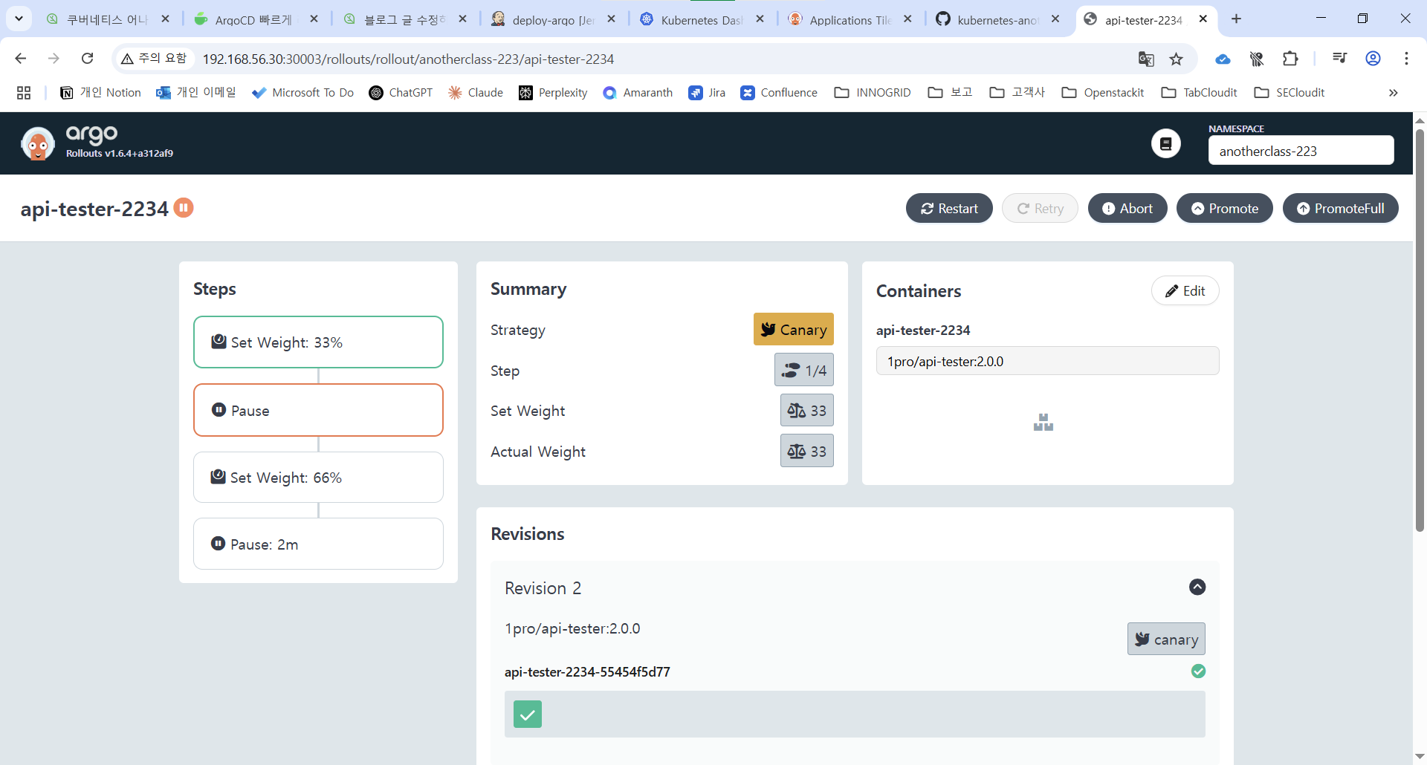The image size is (1427, 765).
Task: Click the Abort button
Action: 1127,209
